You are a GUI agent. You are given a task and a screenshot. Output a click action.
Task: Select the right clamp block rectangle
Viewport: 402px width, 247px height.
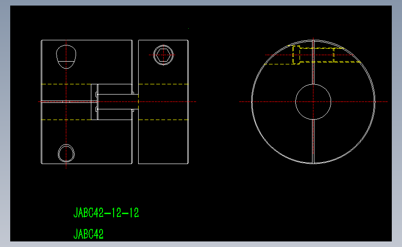[163, 102]
